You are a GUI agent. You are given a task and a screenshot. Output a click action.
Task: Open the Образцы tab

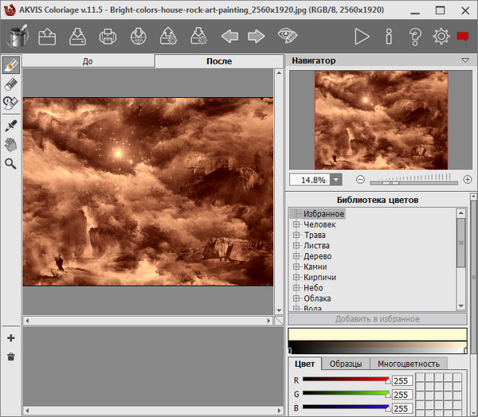(x=347, y=364)
